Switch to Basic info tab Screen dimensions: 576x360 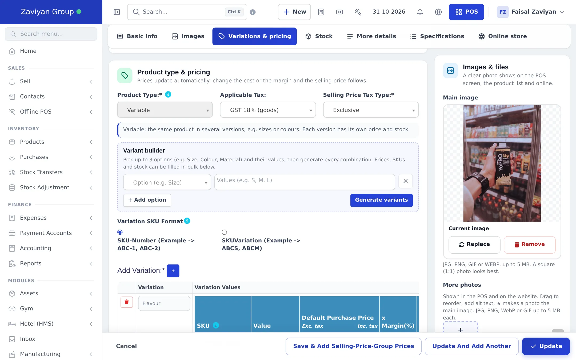[x=138, y=36]
